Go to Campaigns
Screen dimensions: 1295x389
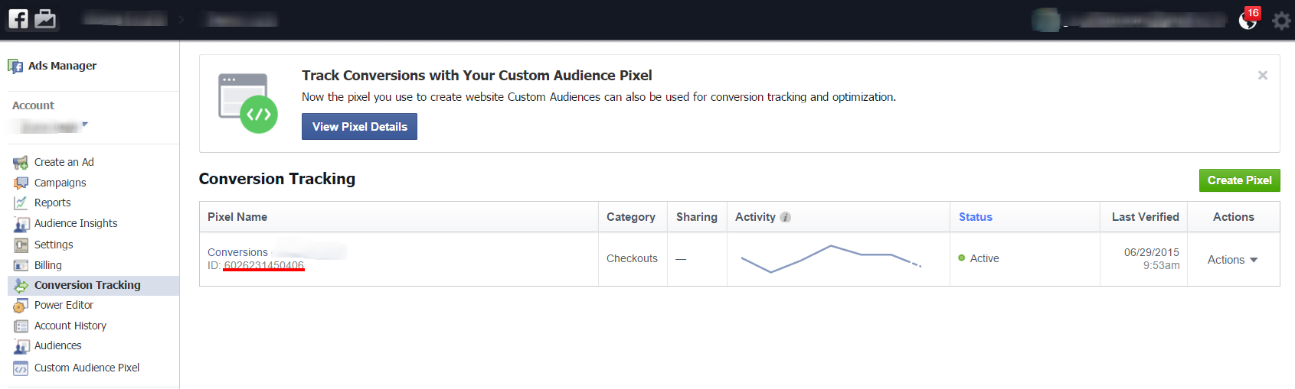[x=60, y=183]
